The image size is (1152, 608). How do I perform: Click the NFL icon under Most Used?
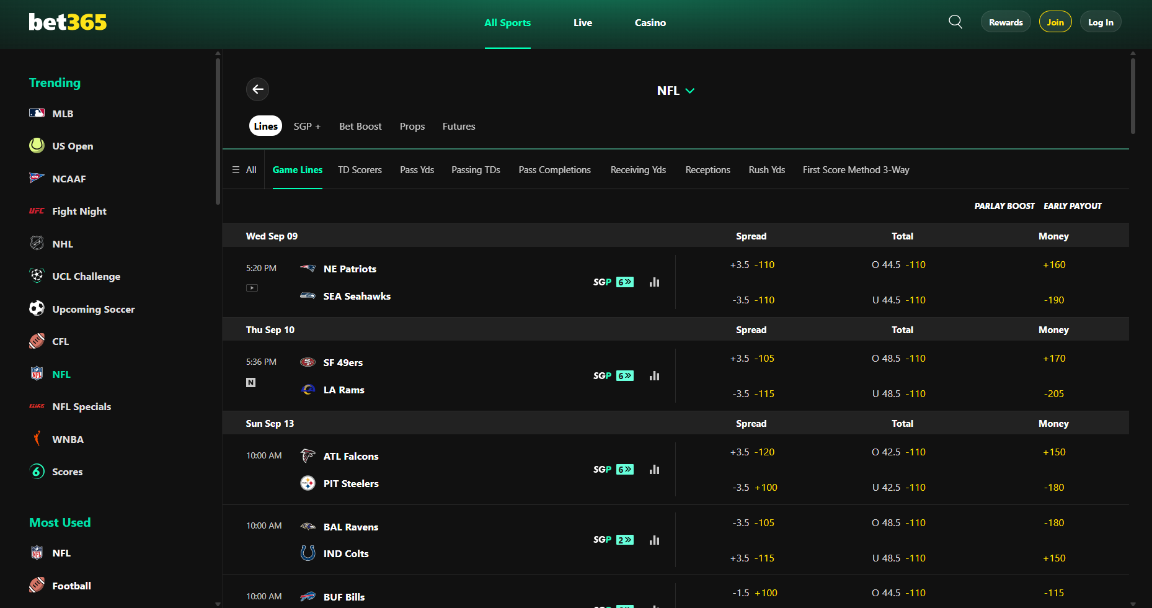pos(37,552)
